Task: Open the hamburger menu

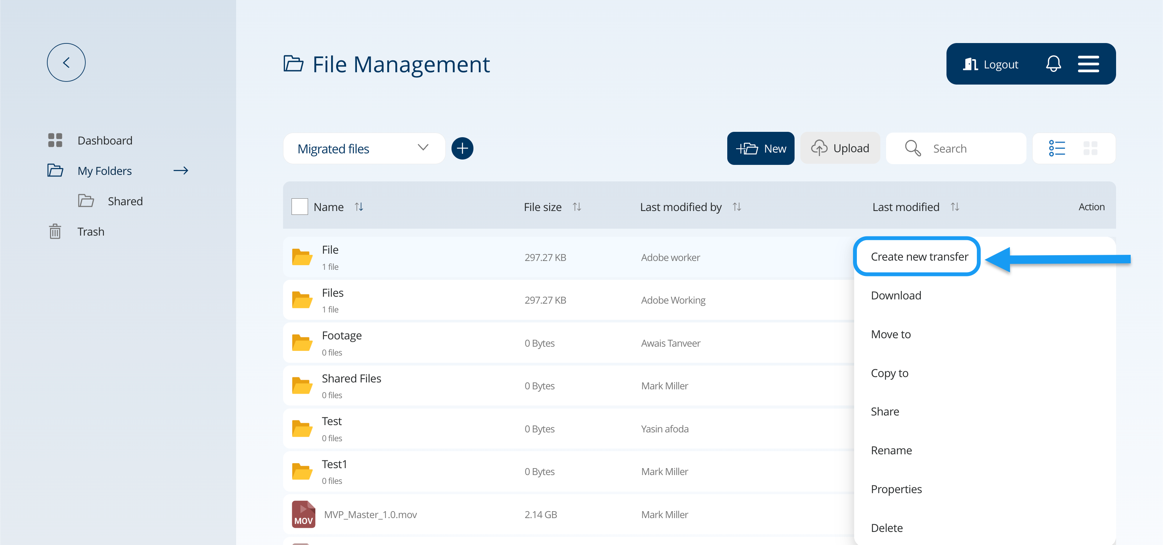Action: [1088, 64]
